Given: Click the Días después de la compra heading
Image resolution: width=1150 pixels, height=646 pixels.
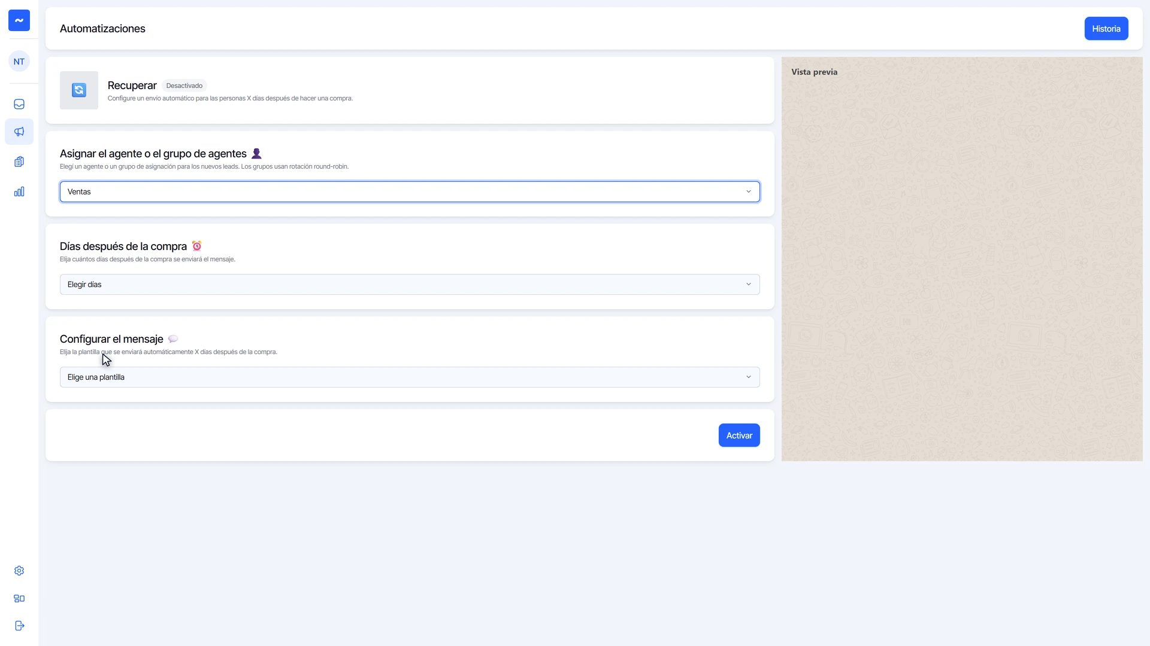Looking at the screenshot, I should (x=123, y=246).
